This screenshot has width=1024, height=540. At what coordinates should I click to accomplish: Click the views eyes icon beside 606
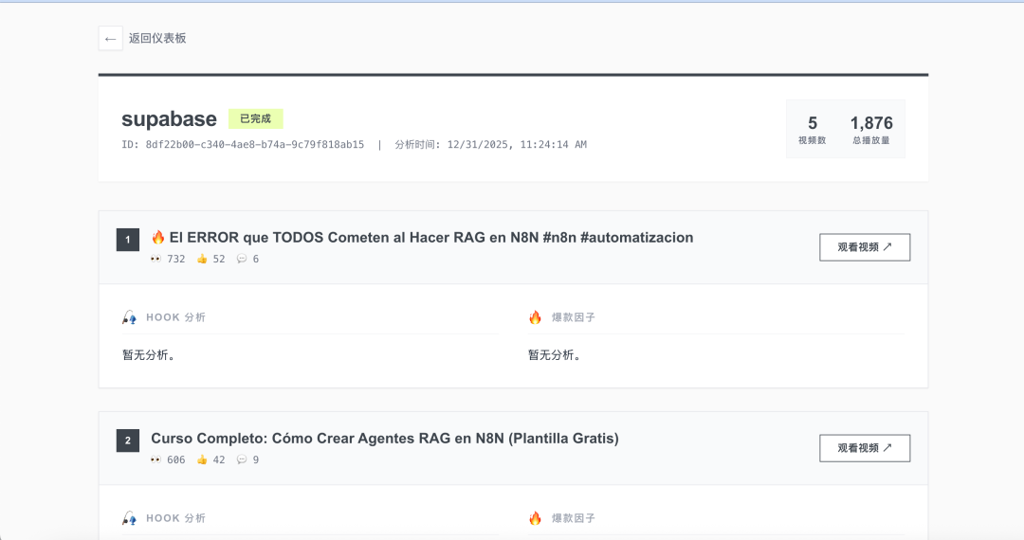pos(155,459)
